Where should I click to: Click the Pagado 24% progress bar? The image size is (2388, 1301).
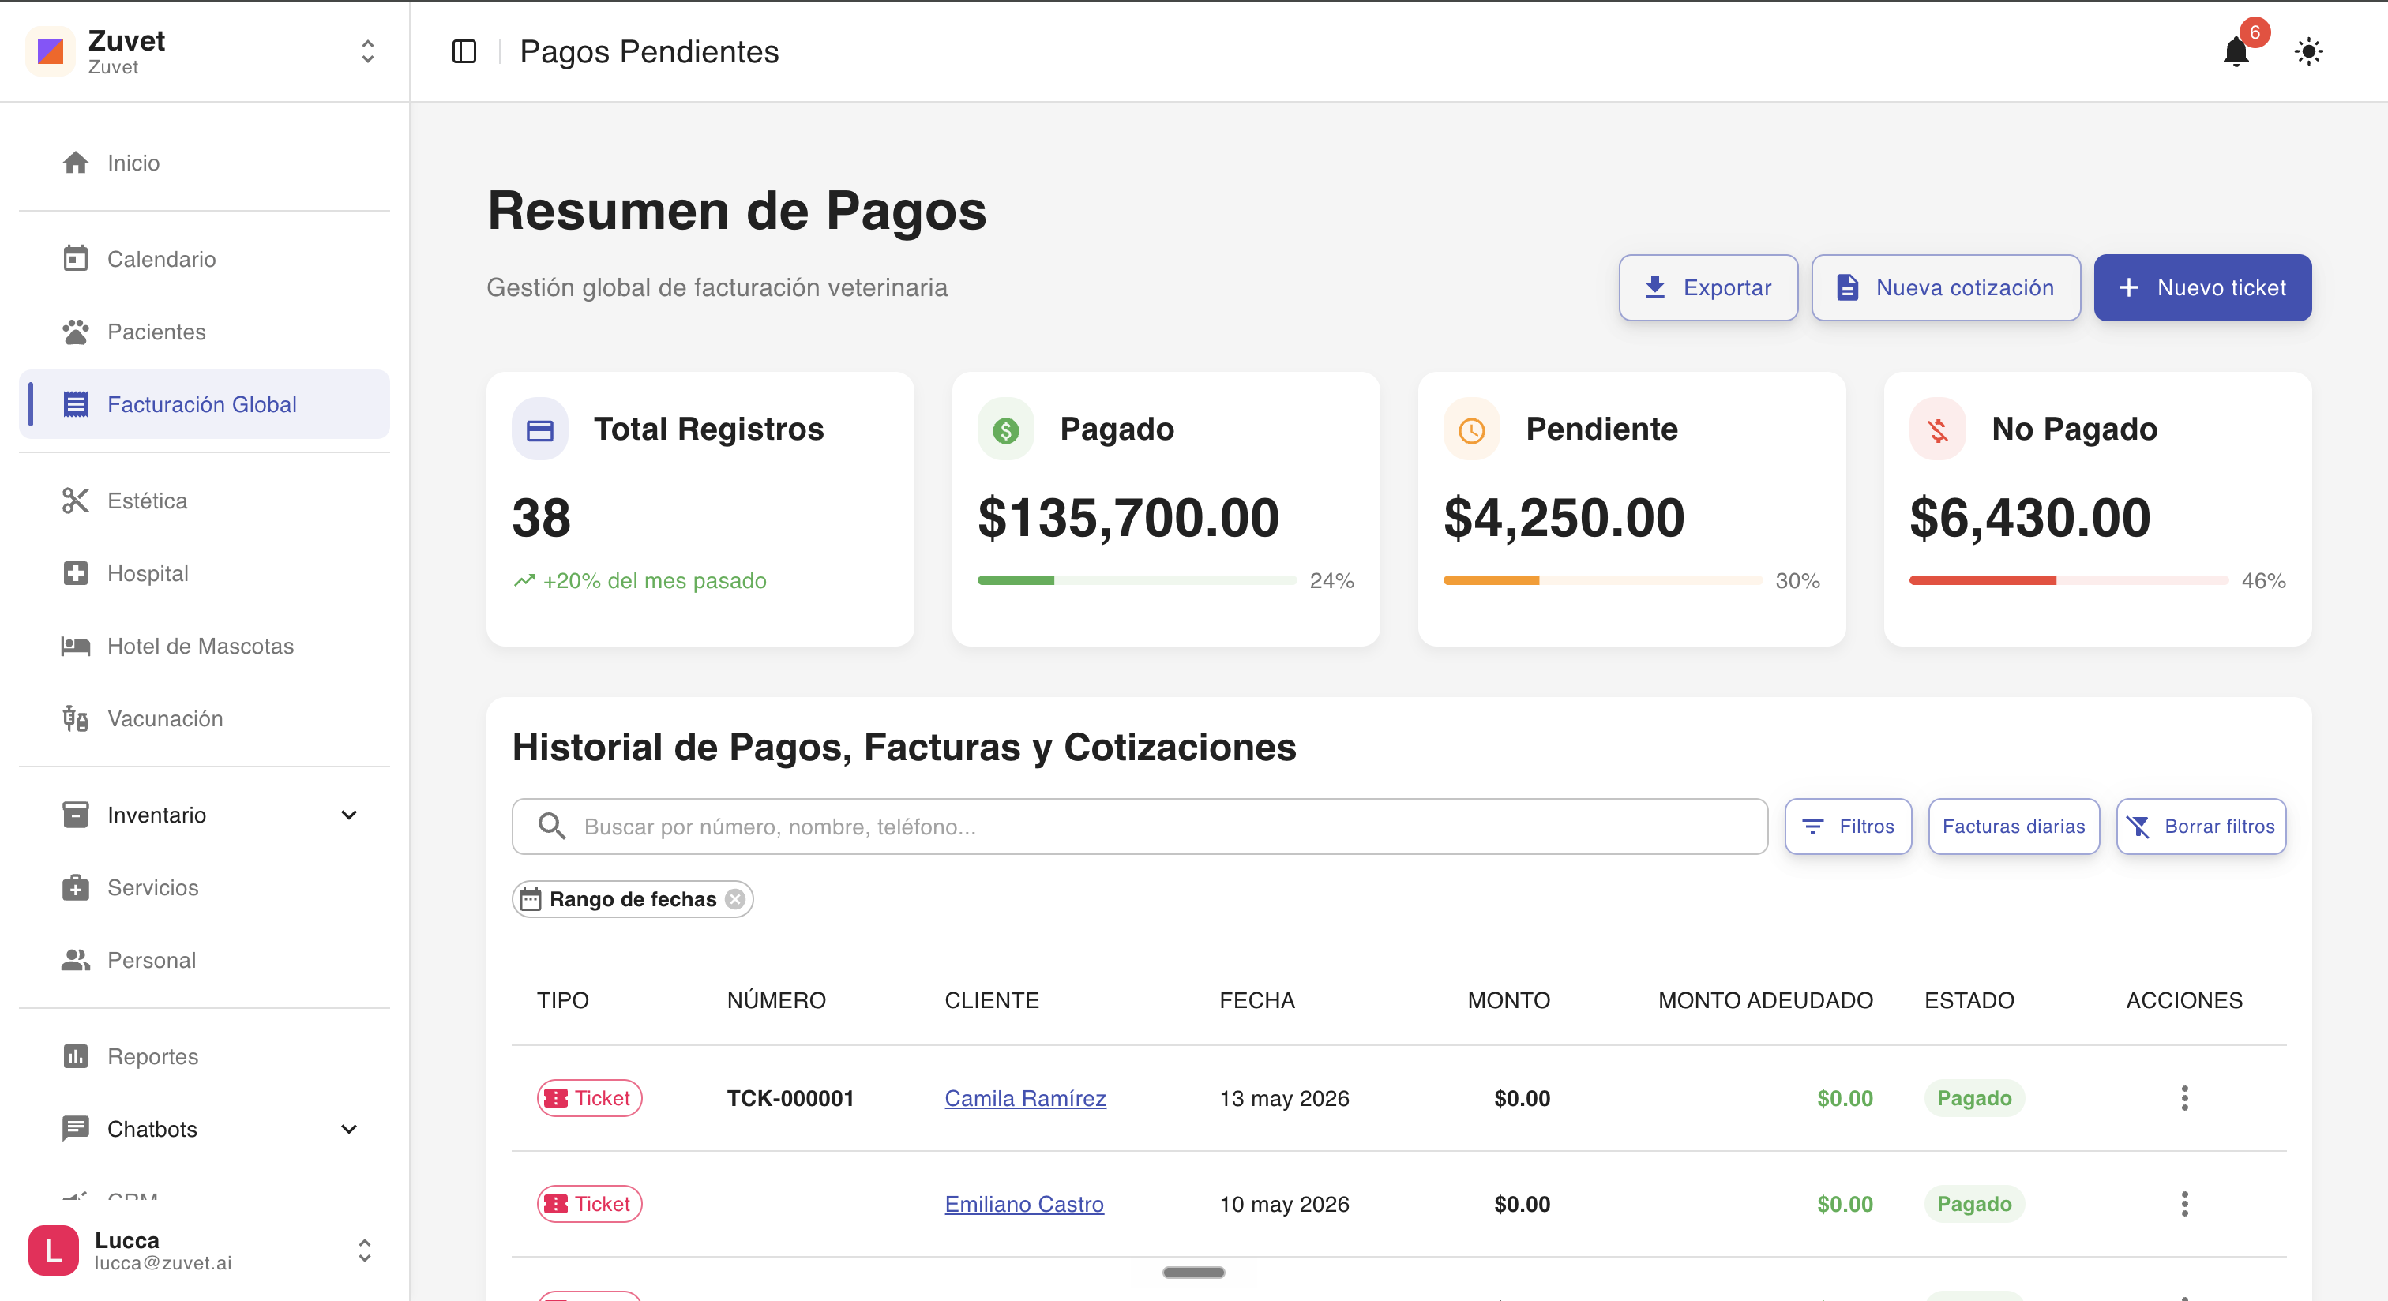tap(1136, 580)
